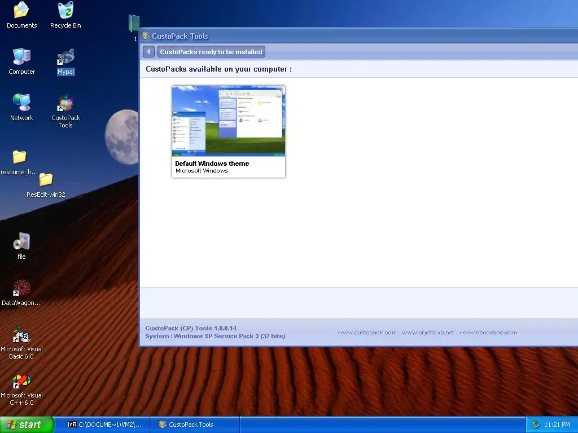The height and width of the screenshot is (433, 578).
Task: Open the Documents desktop icon
Action: pyautogui.click(x=21, y=15)
